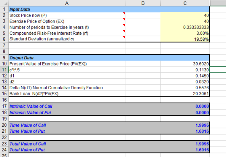Screen dimensions: 226x157
Task: Select row 7 header
Action: (x=4, y=46)
